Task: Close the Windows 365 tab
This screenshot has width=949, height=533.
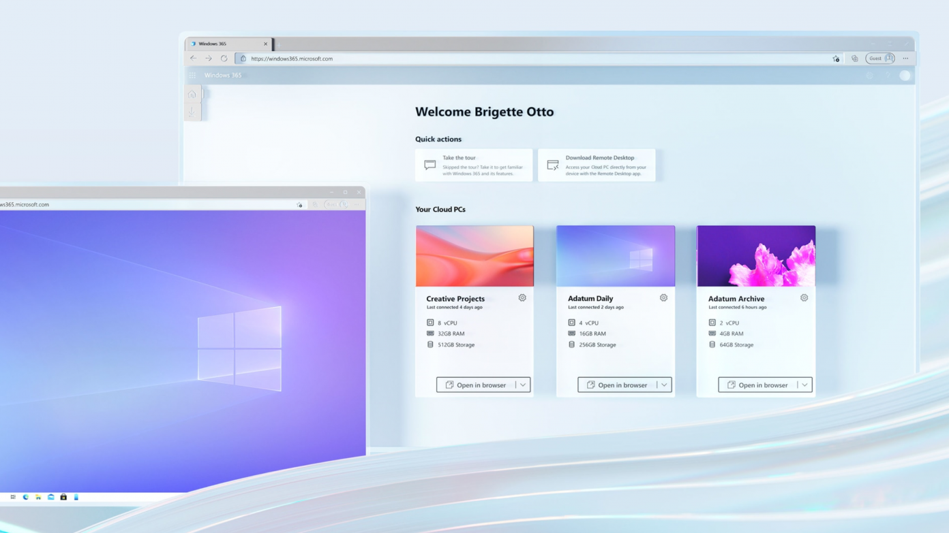Action: (265, 44)
